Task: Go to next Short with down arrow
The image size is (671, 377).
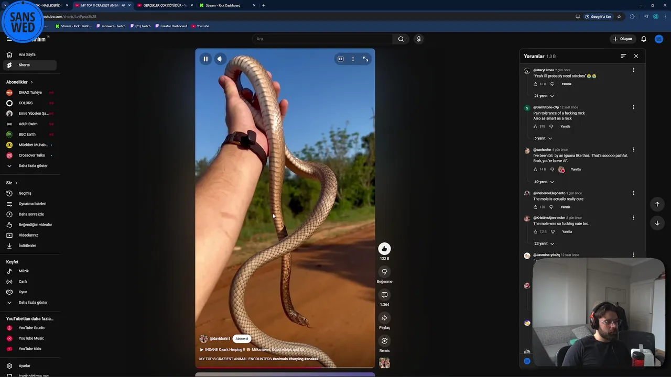Action: [x=657, y=223]
